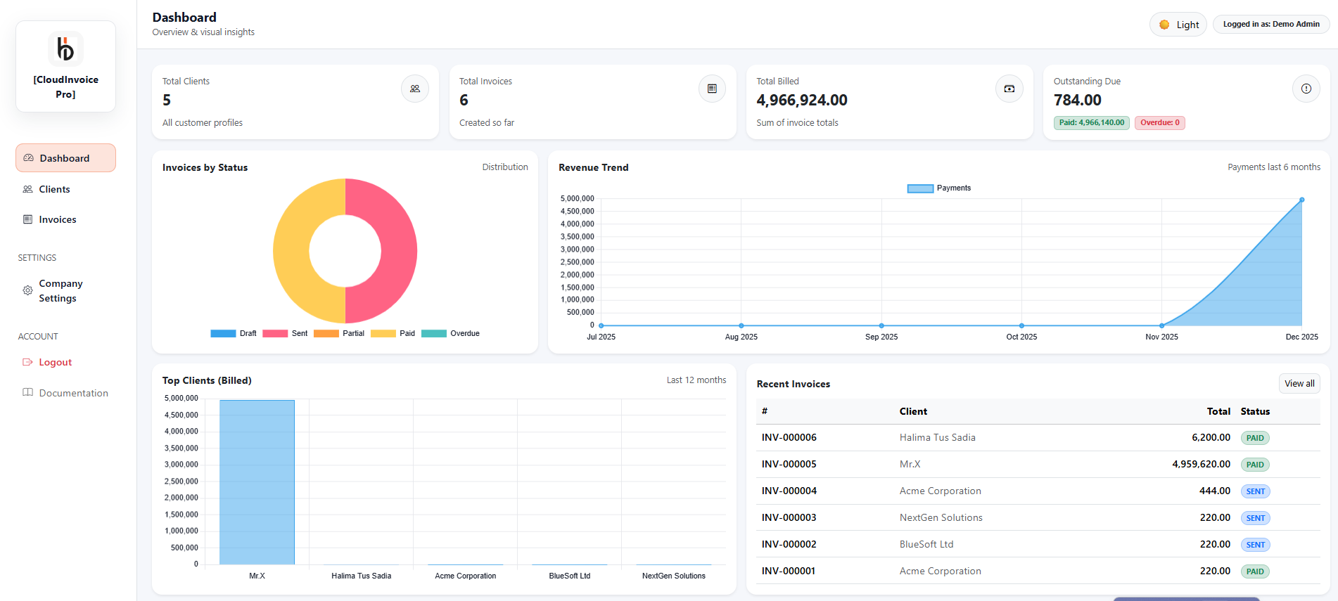
Task: Click Logged in as Demo Admin button
Action: [1271, 24]
